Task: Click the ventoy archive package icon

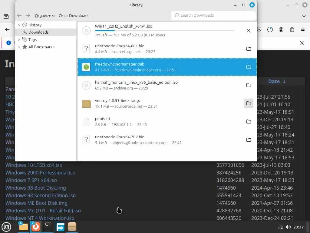Action: pyautogui.click(x=86, y=104)
